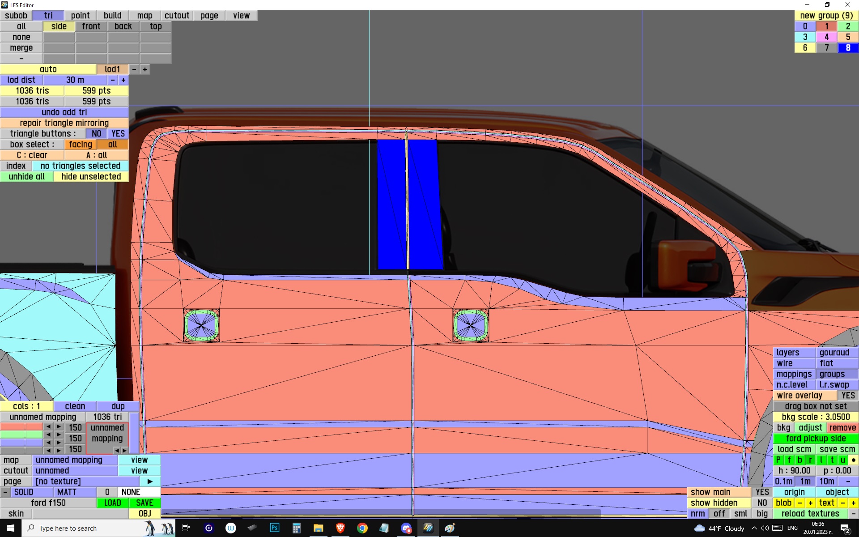
Task: Select the 'r' right view button
Action: click(810, 460)
